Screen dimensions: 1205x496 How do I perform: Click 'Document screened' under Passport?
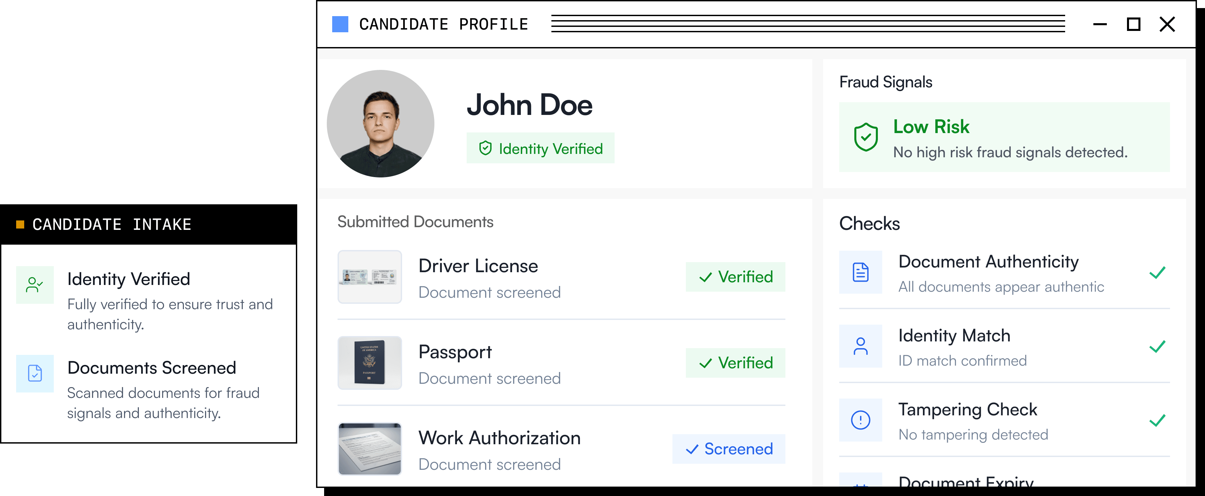489,379
